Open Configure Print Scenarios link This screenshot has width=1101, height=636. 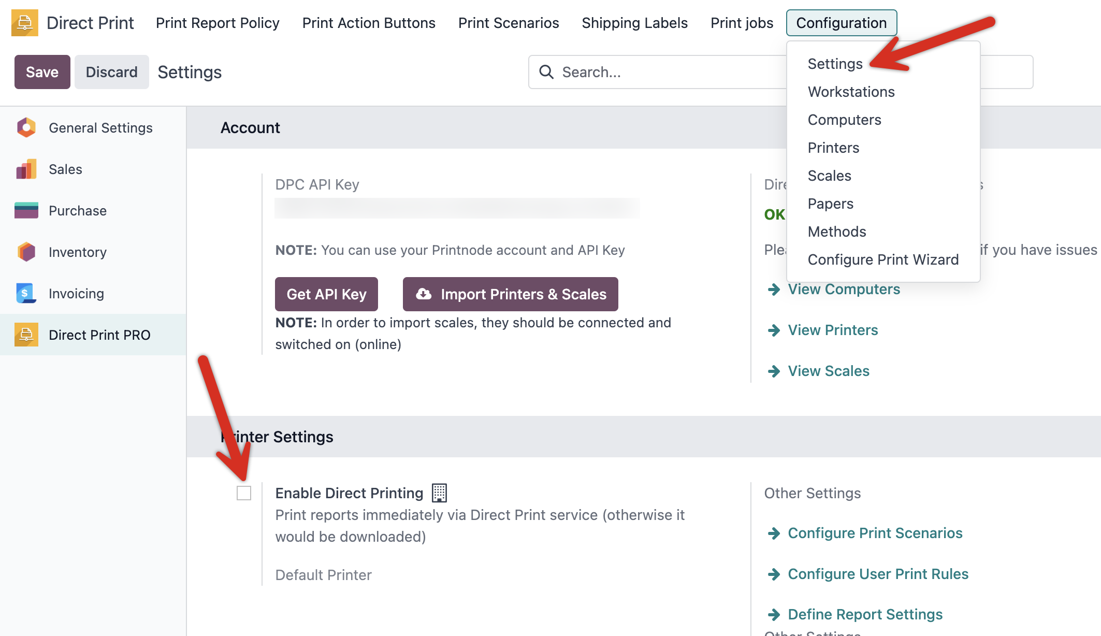[x=875, y=533]
